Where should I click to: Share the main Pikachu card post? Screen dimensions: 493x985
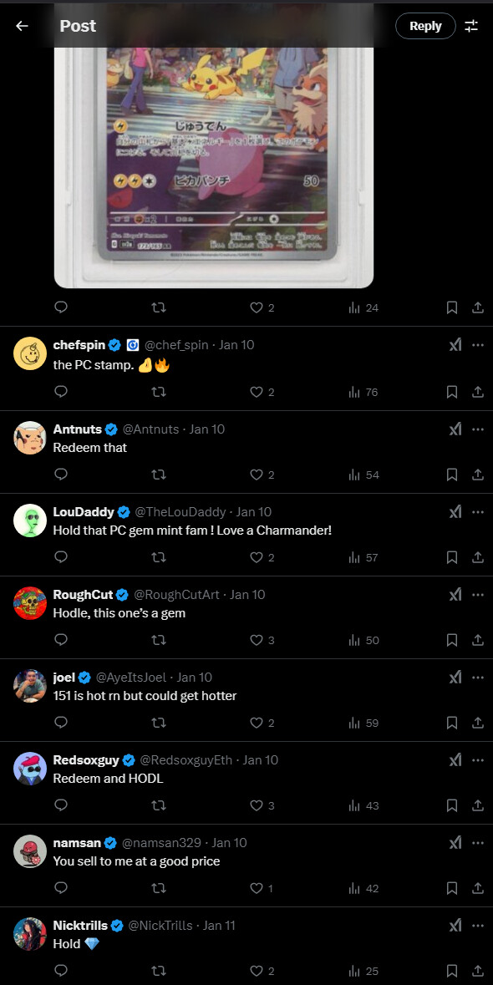pyautogui.click(x=477, y=307)
